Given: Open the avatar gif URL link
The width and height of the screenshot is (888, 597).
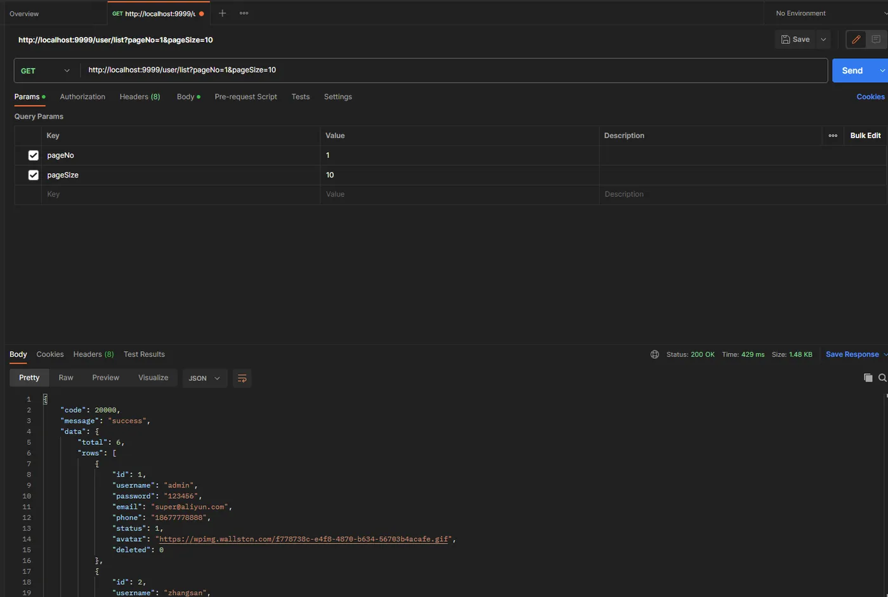Looking at the screenshot, I should tap(304, 539).
